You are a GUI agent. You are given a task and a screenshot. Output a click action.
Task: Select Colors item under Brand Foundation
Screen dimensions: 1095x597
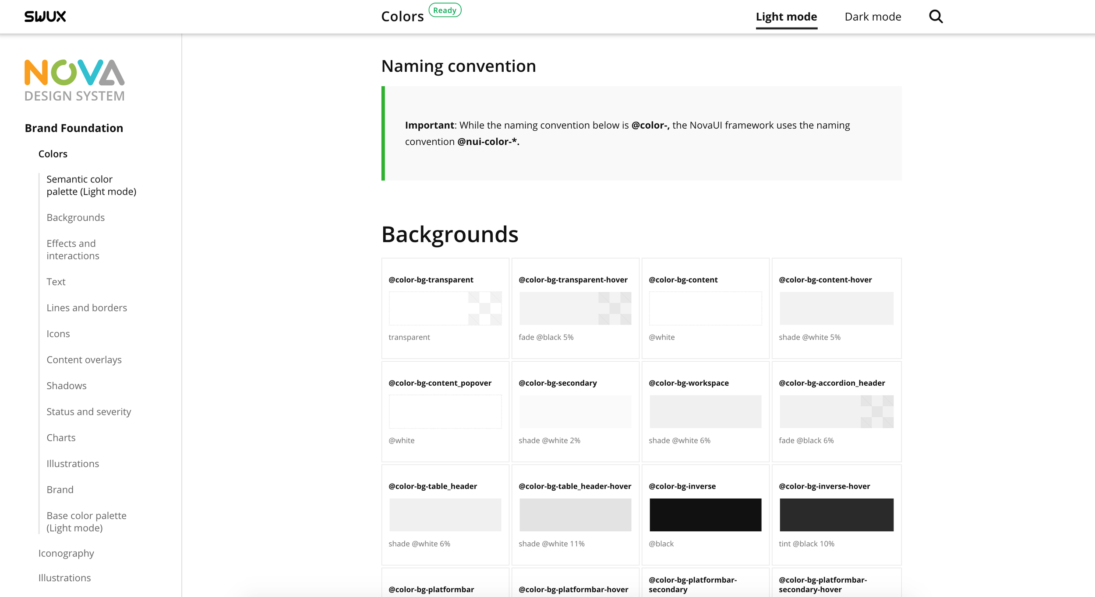pos(53,154)
